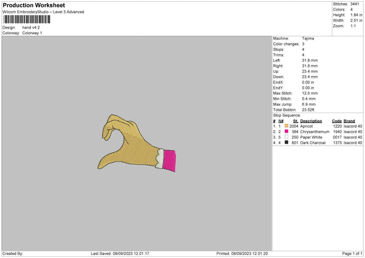The width and height of the screenshot is (365, 258).
Task: Click the barcode under the title
Action: point(27,19)
